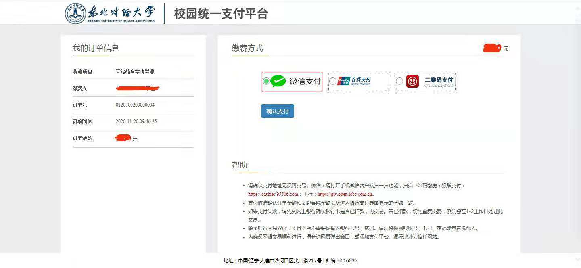Select the WeChat Pay radio button
The height and width of the screenshot is (268, 581).
[x=265, y=81]
